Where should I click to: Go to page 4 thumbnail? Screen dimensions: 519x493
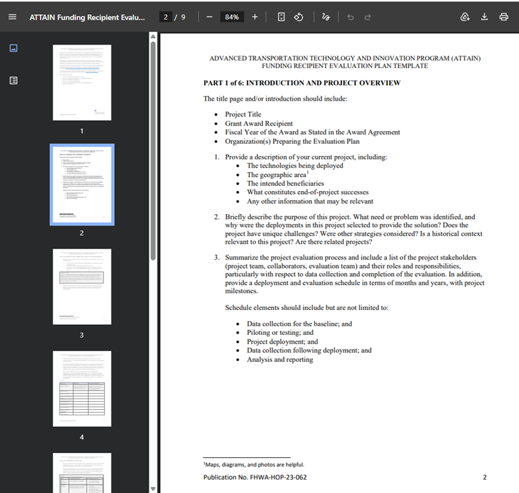[82, 389]
